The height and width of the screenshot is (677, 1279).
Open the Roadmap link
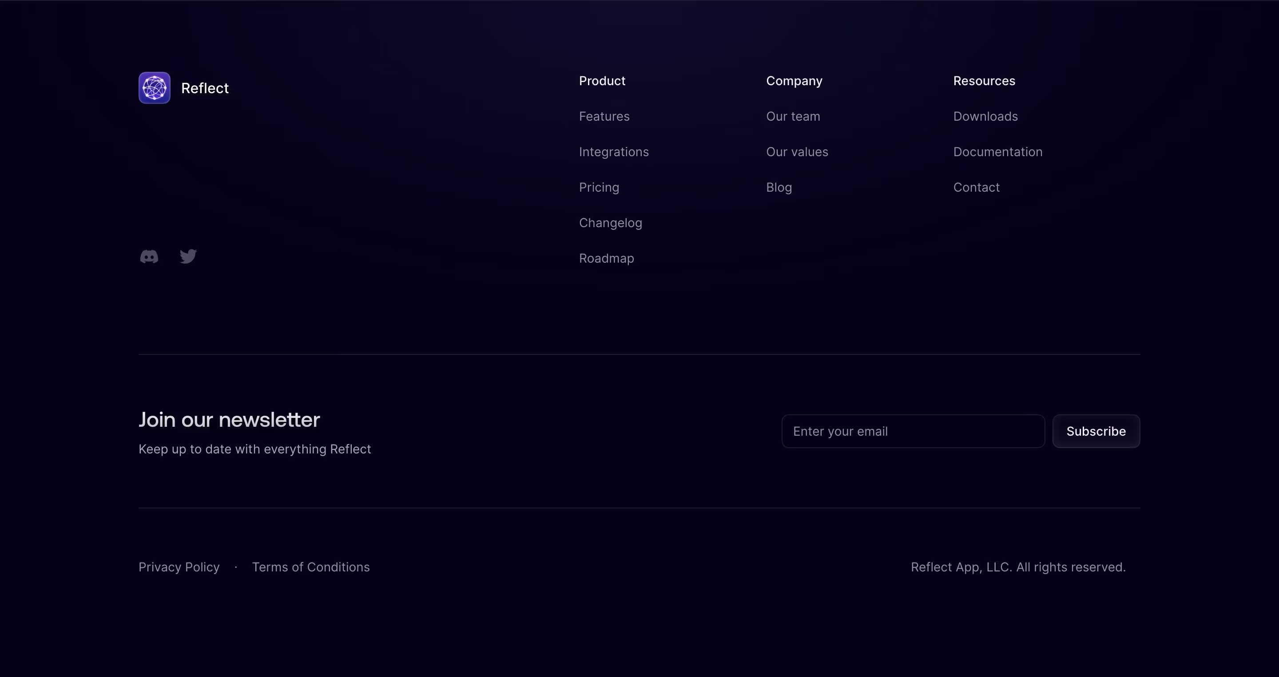click(x=606, y=258)
